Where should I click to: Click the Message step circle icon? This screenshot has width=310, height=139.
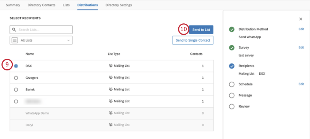click(232, 96)
